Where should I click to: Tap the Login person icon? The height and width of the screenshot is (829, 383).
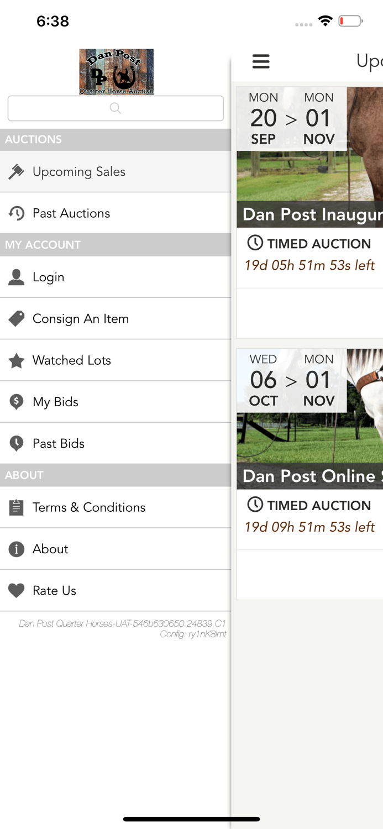pyautogui.click(x=17, y=277)
